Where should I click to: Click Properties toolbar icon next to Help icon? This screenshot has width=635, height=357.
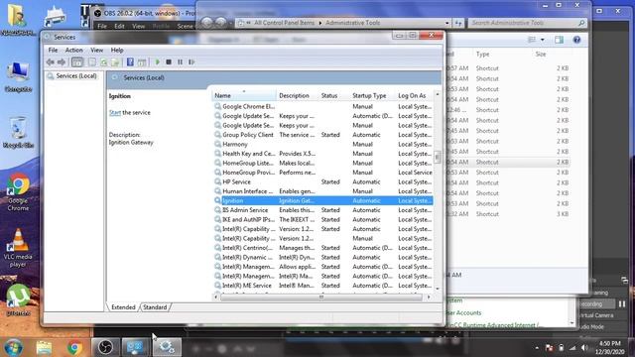tap(142, 61)
